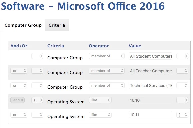This screenshot has height=128, width=193.
Task: Click Computer Group criteria text in All Teacher row
Action: (65, 72)
